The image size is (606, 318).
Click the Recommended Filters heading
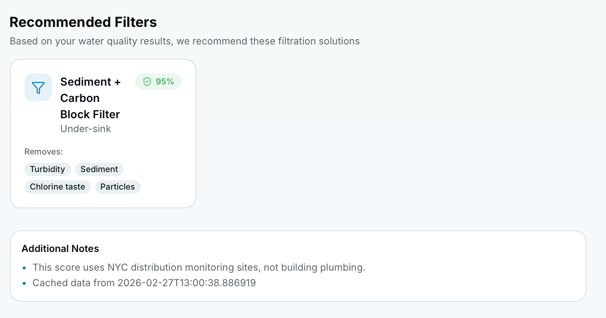coord(83,22)
